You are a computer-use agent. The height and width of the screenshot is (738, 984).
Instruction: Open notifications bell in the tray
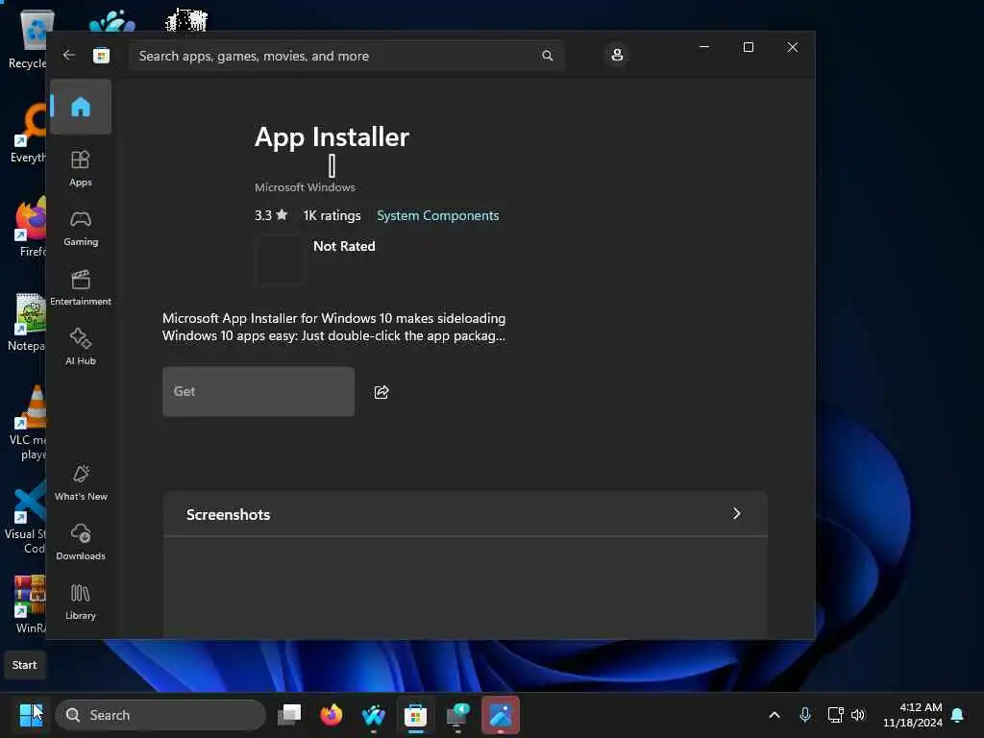(958, 715)
